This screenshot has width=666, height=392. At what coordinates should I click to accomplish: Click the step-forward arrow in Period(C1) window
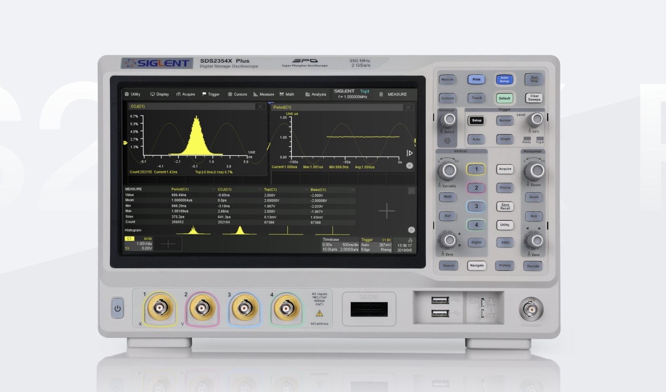coord(409,153)
